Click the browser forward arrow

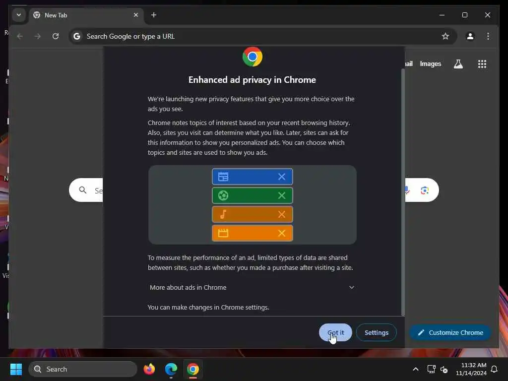click(38, 36)
